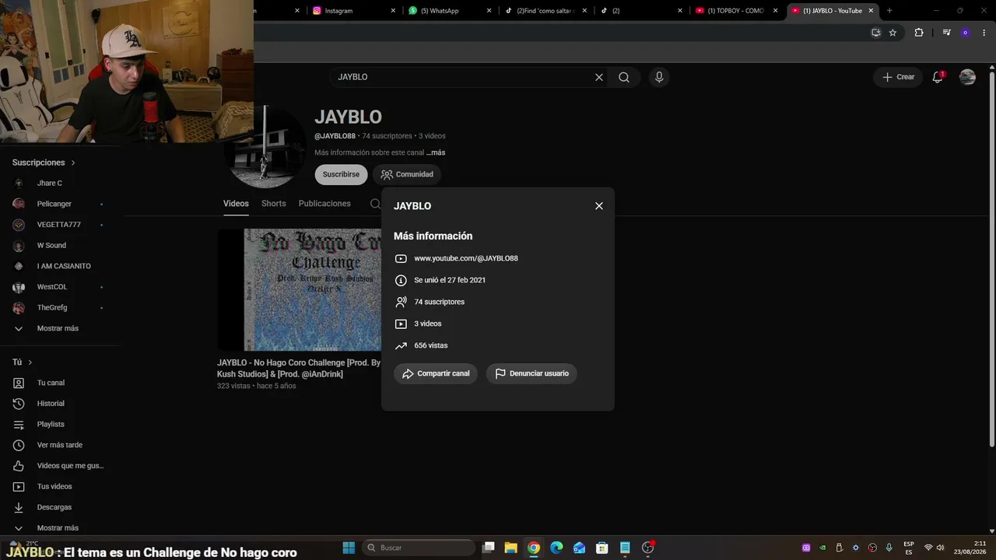Click the 'Se unió el 27 feb 2021' text
This screenshot has height=560, width=996.
pos(450,280)
